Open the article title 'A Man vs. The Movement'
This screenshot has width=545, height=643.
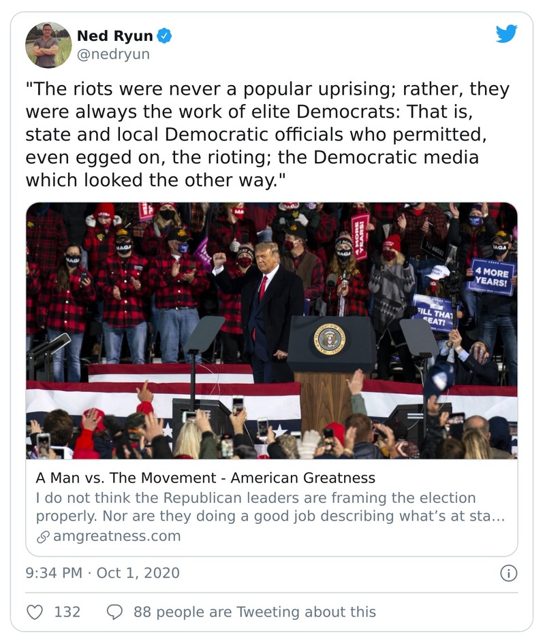tap(205, 478)
